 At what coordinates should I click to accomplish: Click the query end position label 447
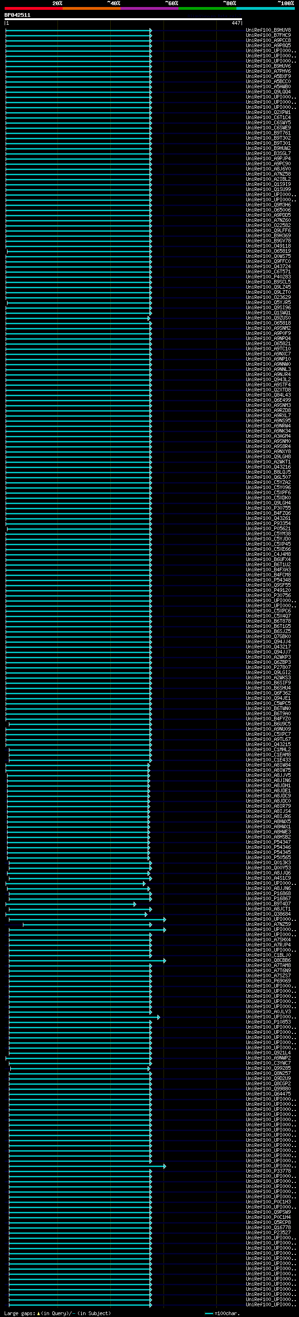[x=235, y=23]
